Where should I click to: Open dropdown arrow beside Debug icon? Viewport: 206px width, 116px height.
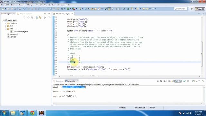[65, 9]
